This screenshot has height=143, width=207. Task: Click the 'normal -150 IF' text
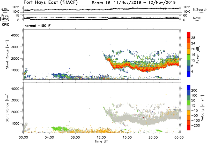pyautogui.click(x=38, y=26)
